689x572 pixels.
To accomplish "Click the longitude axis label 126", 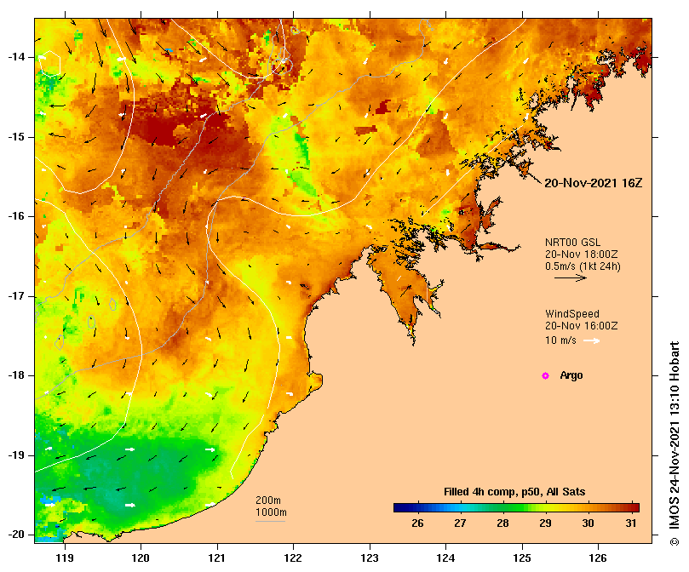I will [x=598, y=558].
